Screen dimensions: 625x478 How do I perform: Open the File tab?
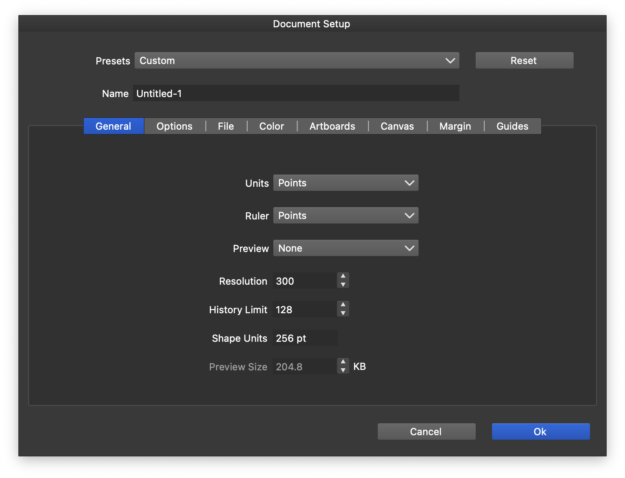pyautogui.click(x=226, y=126)
